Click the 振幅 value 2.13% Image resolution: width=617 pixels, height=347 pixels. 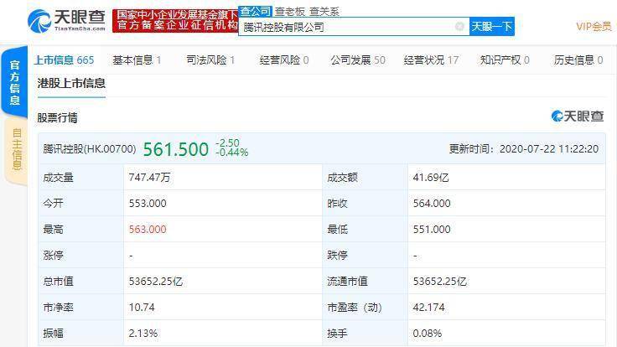[143, 334]
